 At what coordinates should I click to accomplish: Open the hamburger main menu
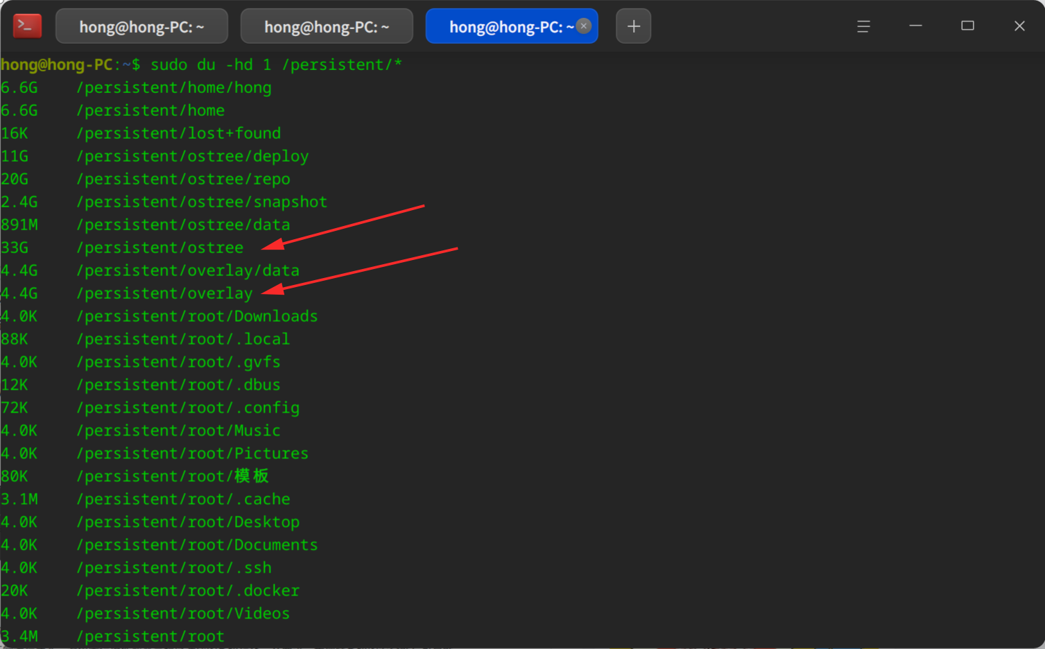pos(863,26)
